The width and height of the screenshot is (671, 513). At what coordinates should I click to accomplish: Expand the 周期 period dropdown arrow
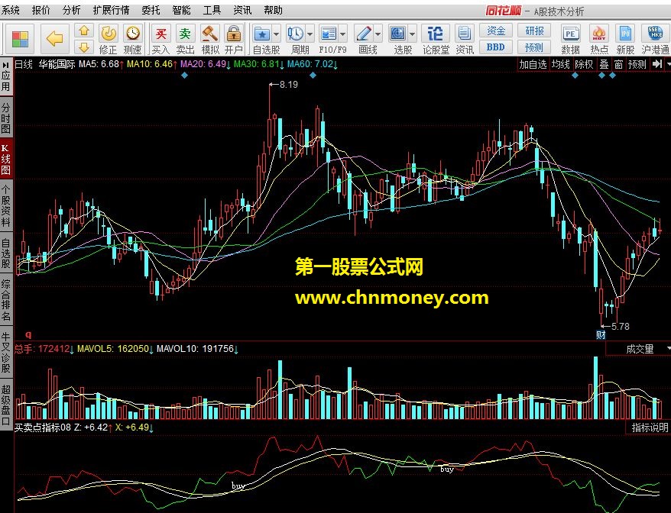point(310,34)
